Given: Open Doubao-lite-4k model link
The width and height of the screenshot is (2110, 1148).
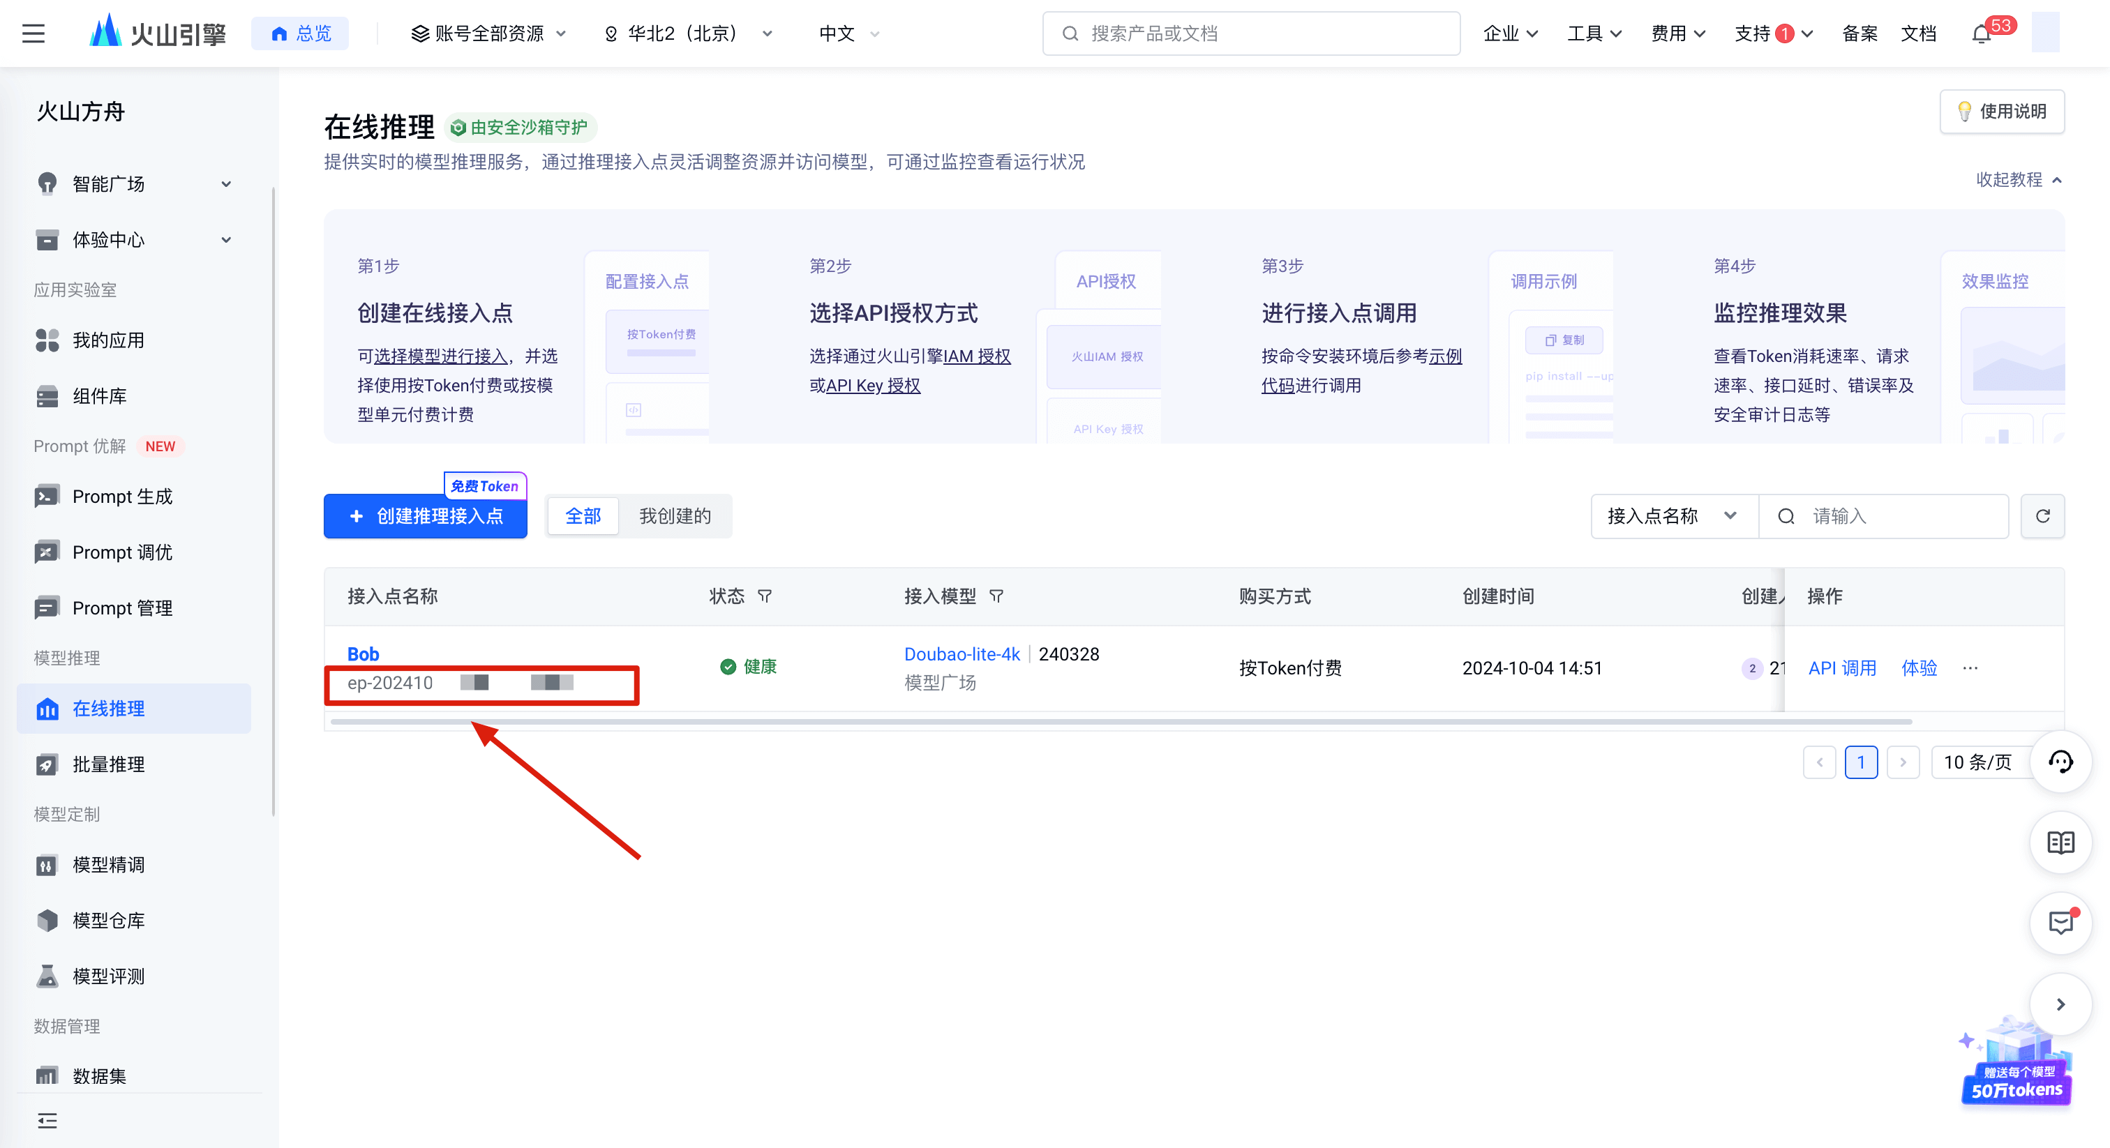Looking at the screenshot, I should point(962,654).
